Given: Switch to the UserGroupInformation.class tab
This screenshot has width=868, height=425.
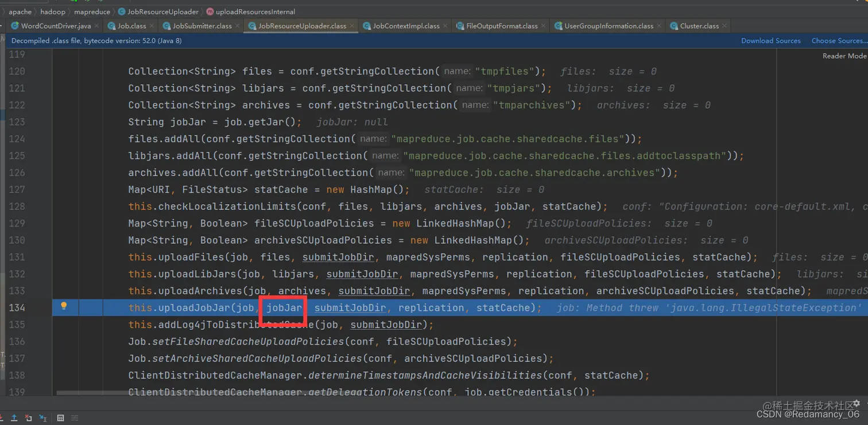Looking at the screenshot, I should [609, 26].
